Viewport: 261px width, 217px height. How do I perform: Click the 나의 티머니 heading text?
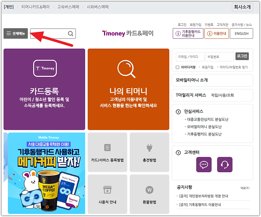pos(128,91)
